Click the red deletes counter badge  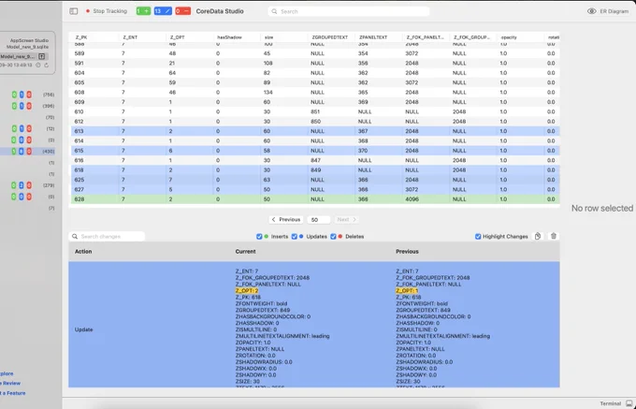pyautogui.click(x=182, y=11)
